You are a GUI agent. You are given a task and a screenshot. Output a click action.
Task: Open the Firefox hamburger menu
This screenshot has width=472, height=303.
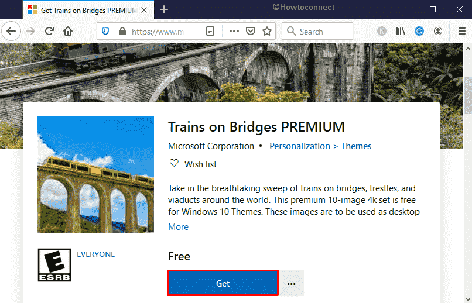461,32
